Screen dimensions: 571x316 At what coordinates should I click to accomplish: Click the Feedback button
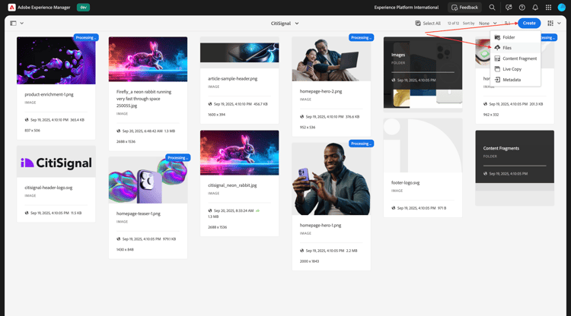click(464, 8)
